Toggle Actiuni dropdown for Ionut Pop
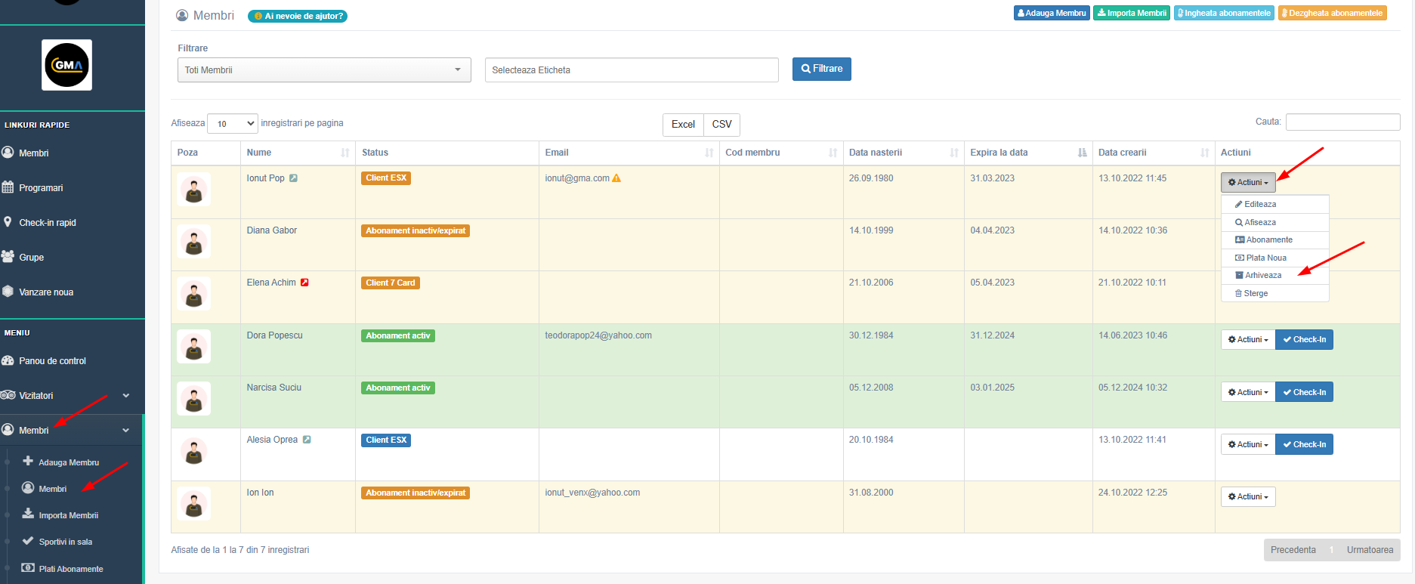 [1248, 182]
